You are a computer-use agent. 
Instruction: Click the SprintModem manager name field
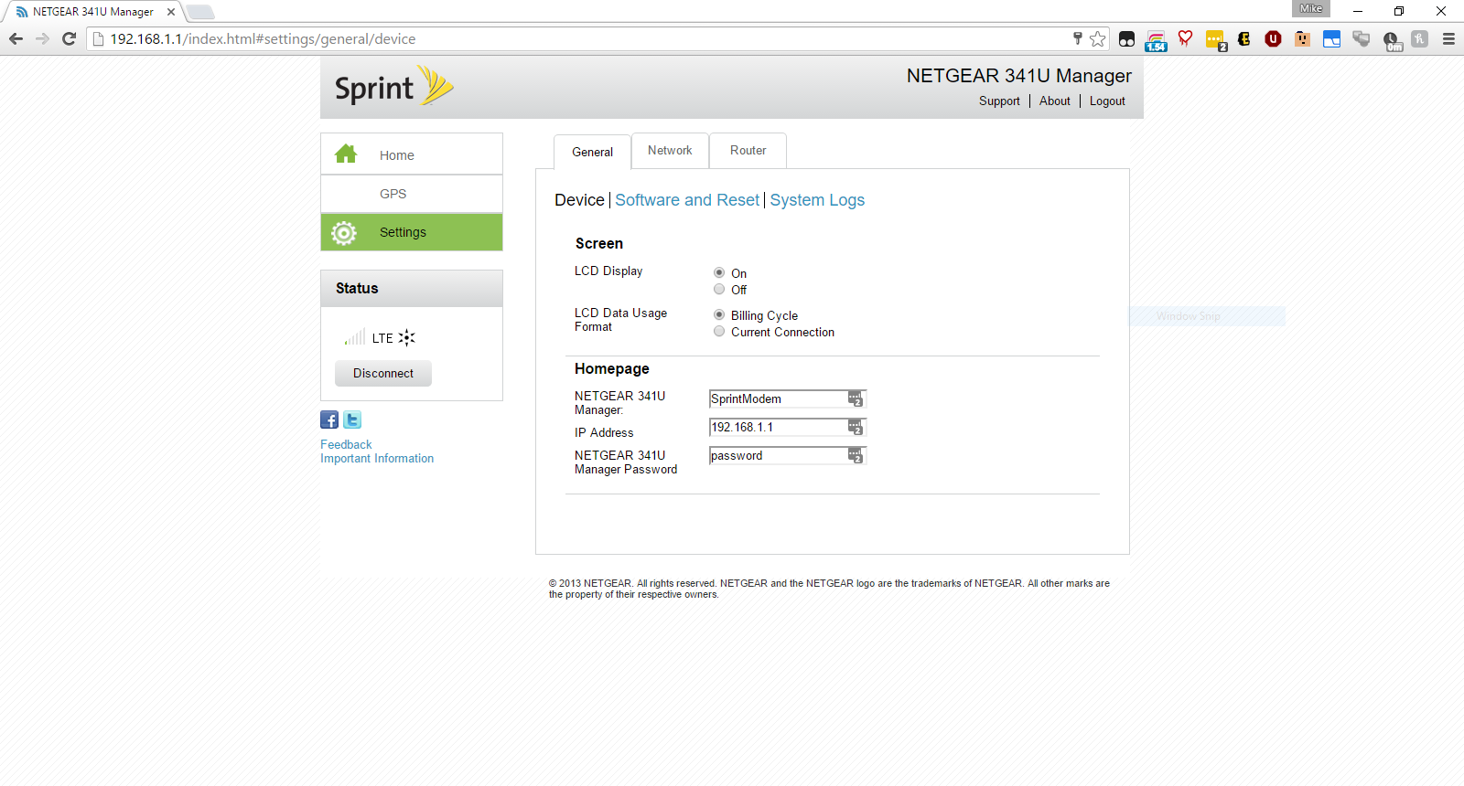click(787, 398)
